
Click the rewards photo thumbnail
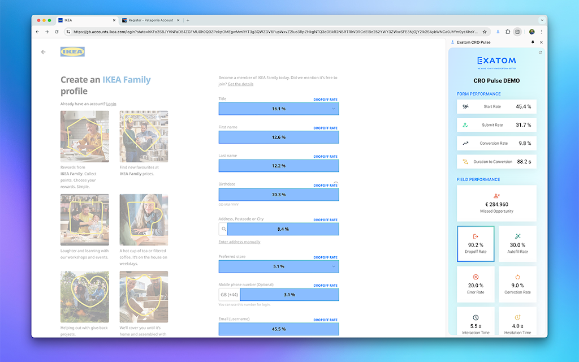(85, 136)
